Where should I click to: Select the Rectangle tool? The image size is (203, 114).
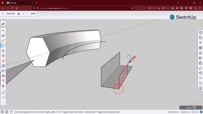3,46
